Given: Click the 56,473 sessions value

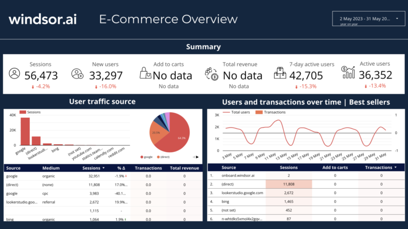Looking at the screenshot, I should [x=41, y=76].
